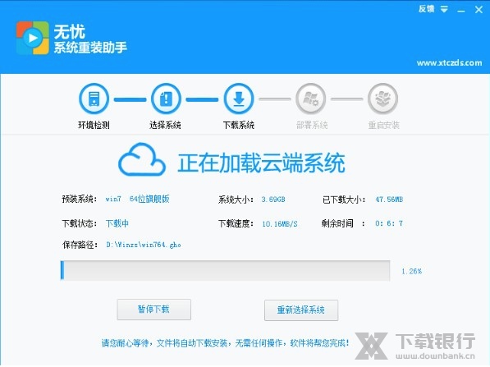This screenshot has width=490, height=367.
Task: Click the 环境检测 computer step icon
Action: (x=94, y=99)
